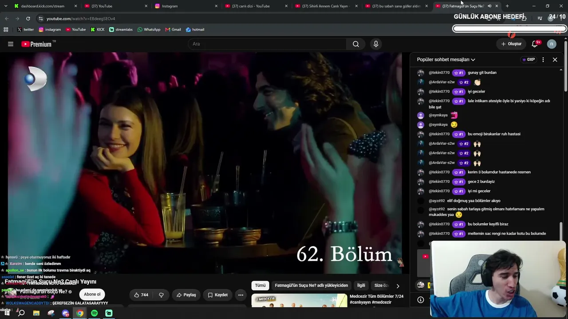Select the Fatmagül'ün Suçu Ne? uploader chip
Image resolution: width=568 pixels, height=319 pixels.
point(311,285)
